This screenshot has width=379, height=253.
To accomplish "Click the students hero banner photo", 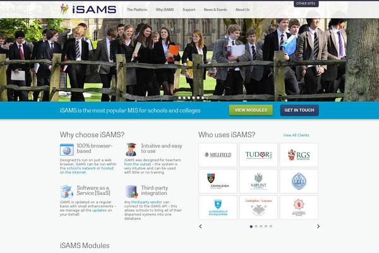I will pyautogui.click(x=189, y=60).
